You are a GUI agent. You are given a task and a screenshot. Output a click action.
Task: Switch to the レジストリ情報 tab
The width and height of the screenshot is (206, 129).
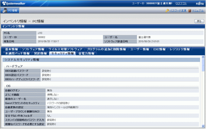click(180, 49)
